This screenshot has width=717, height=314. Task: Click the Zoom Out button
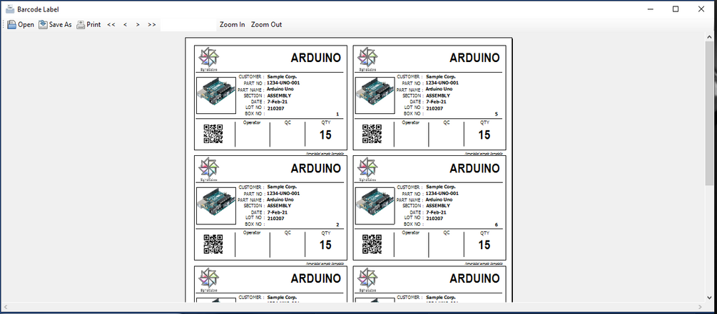pos(267,25)
